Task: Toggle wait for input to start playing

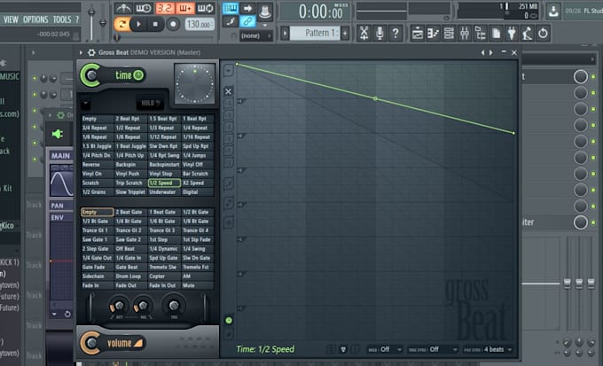Action: (x=144, y=8)
